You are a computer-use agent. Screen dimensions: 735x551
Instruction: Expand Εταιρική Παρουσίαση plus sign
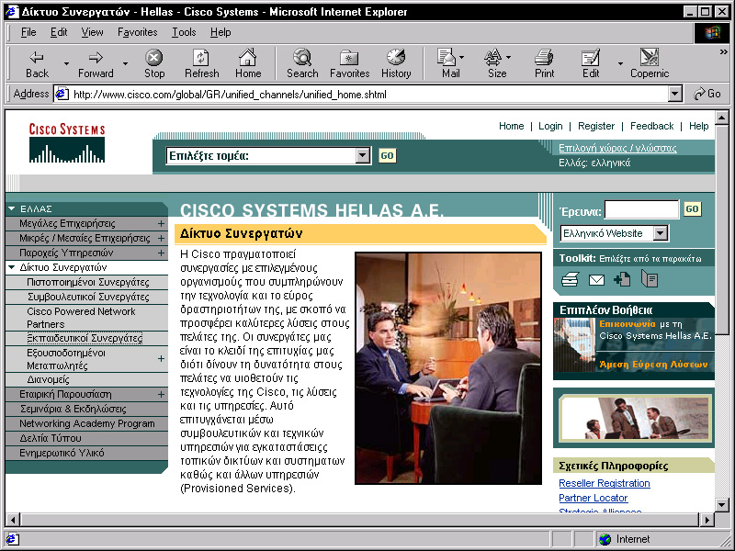(161, 395)
